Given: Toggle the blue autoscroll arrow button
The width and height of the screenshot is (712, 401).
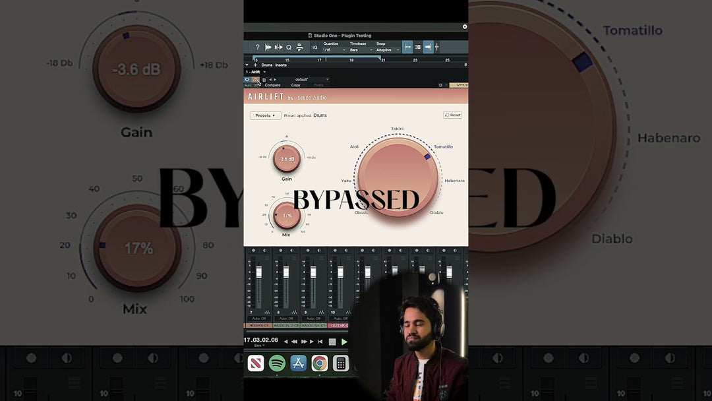Looking at the screenshot, I should click(x=429, y=47).
